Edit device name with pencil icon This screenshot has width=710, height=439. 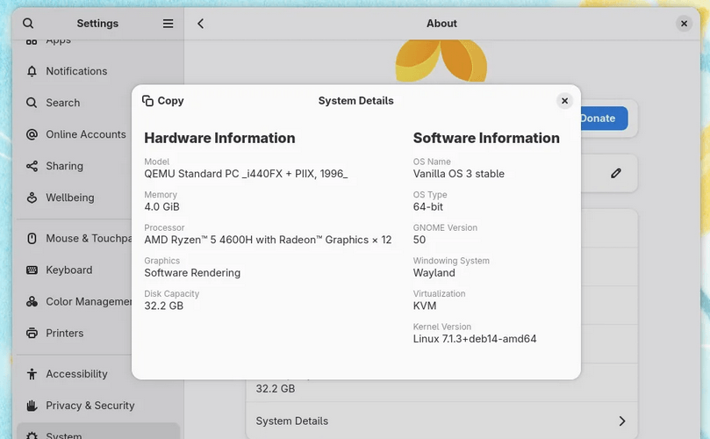click(x=616, y=173)
